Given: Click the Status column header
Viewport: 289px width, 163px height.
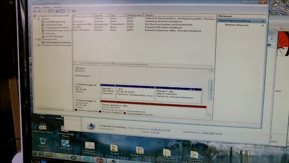Looking at the screenshot, I should pyautogui.click(x=180, y=15).
